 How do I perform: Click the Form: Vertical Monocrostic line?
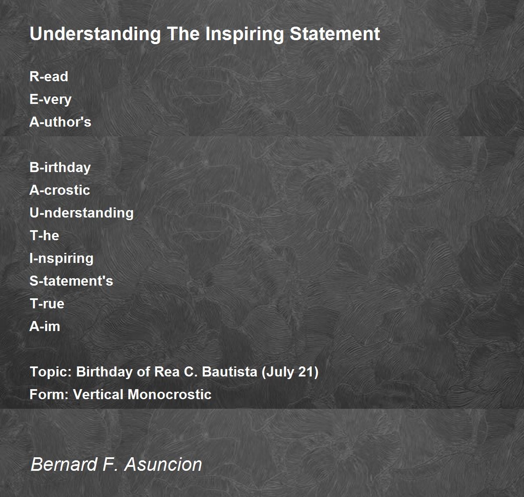pyautogui.click(x=121, y=394)
